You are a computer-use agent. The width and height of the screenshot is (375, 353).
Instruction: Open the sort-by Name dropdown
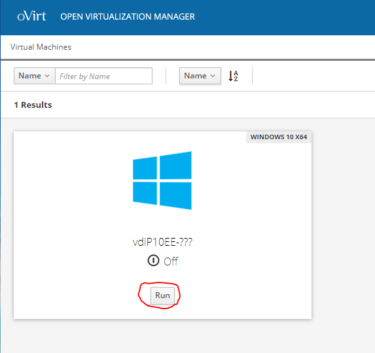(200, 76)
